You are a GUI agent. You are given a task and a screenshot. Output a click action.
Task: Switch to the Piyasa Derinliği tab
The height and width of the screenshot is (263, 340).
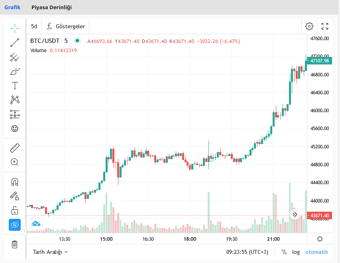coord(51,7)
